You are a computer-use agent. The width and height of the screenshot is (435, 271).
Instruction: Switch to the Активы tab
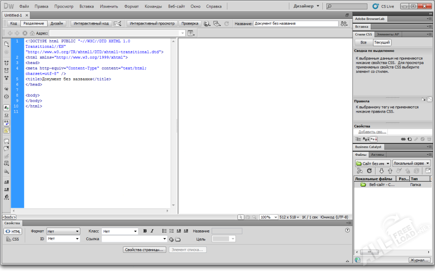tap(384, 155)
